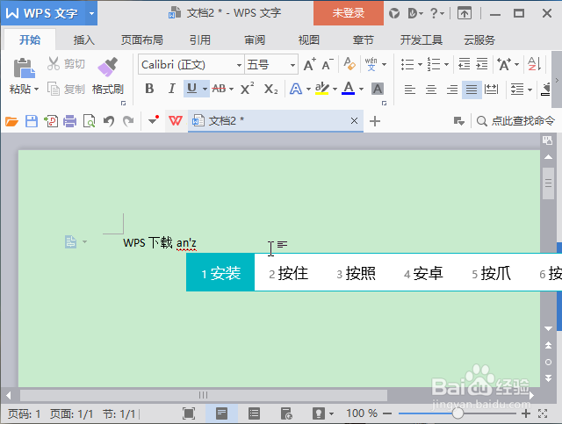Click the red W WPS home icon
This screenshot has width=562, height=424.
[176, 121]
